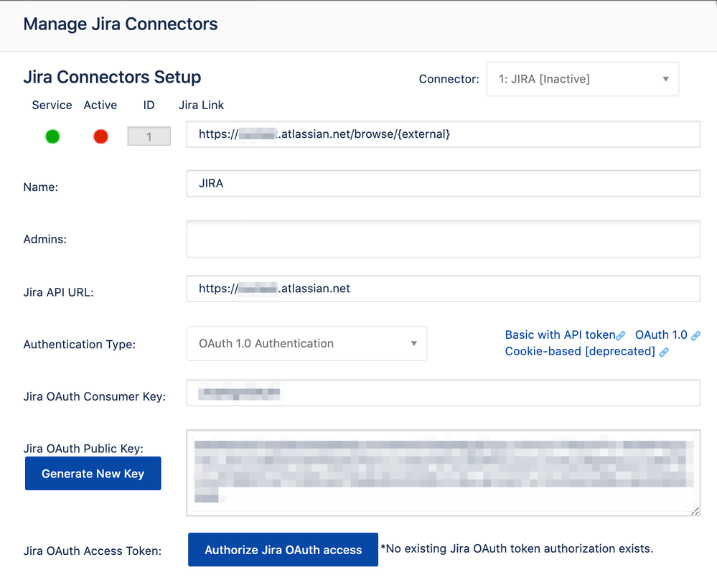This screenshot has width=717, height=580.
Task: Click the 'Service' column header
Action: point(52,106)
